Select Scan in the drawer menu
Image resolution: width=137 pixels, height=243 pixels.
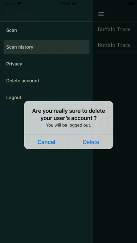[46, 30]
